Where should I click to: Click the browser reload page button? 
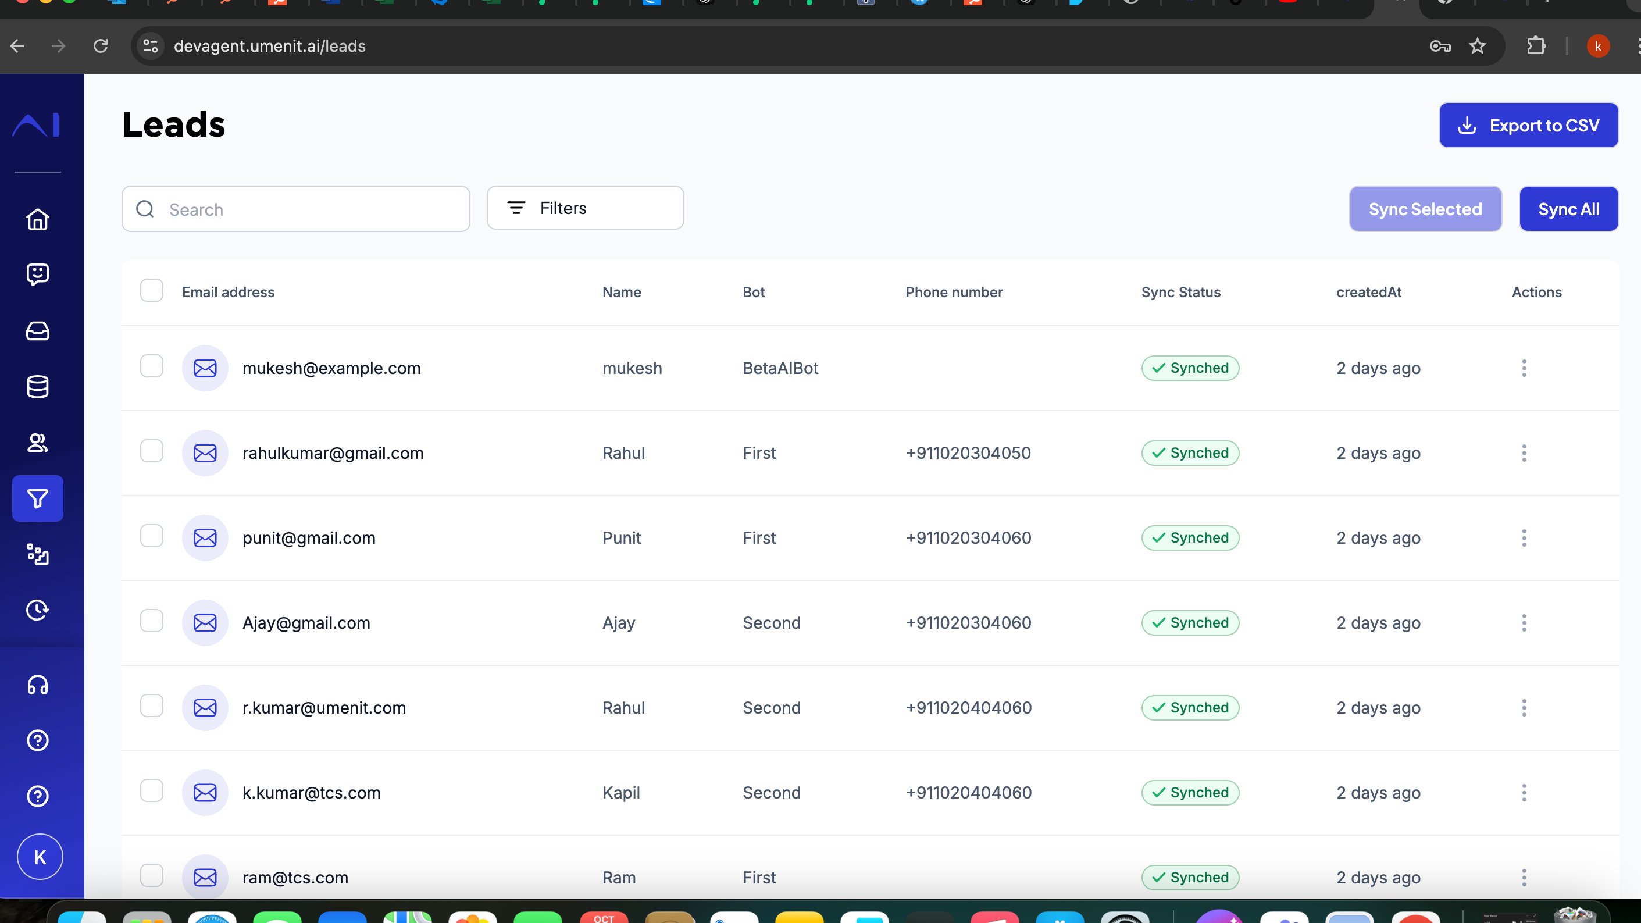click(101, 46)
